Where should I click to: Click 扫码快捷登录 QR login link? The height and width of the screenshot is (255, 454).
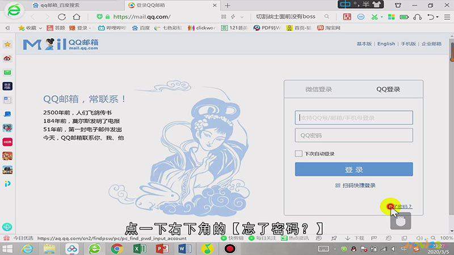pyautogui.click(x=355, y=185)
